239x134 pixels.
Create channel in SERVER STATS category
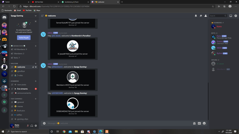tap(35, 46)
